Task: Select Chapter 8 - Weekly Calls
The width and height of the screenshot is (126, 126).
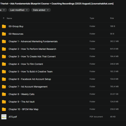Action: 21,94
